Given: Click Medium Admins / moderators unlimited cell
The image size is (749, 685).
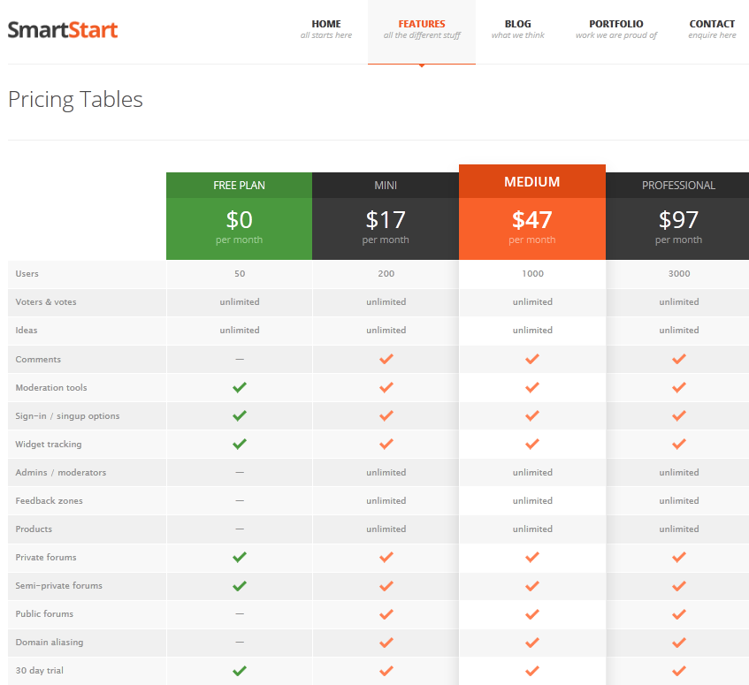Looking at the screenshot, I should point(532,472).
